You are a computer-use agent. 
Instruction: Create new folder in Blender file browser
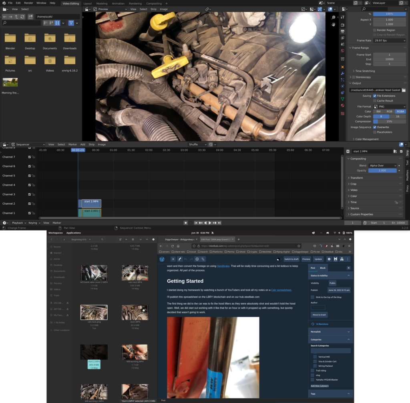click(30, 16)
